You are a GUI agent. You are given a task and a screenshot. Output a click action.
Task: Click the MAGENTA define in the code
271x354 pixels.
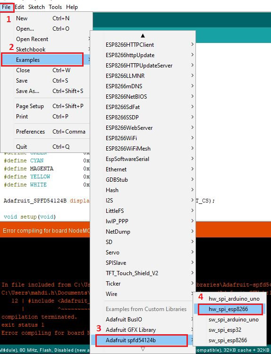(x=42, y=169)
